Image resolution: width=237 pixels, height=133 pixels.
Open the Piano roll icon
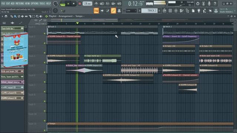point(181,11)
